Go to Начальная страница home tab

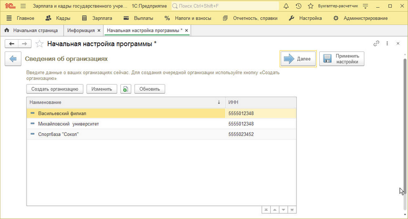tap(33, 31)
